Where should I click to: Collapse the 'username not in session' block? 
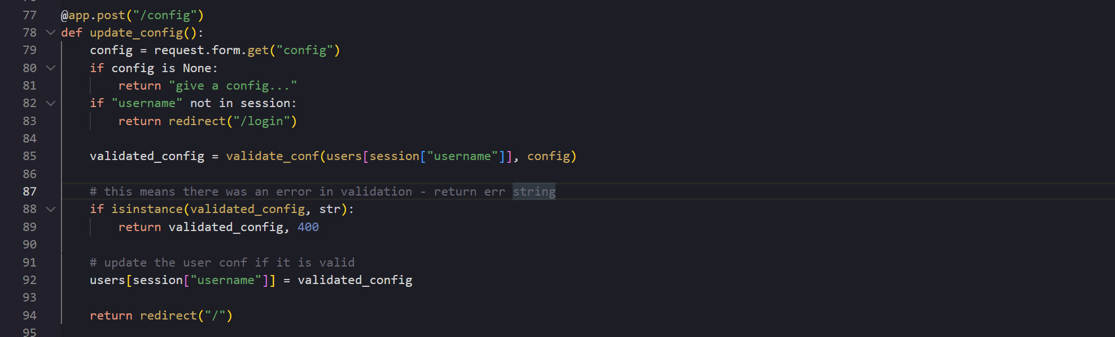tap(51, 103)
